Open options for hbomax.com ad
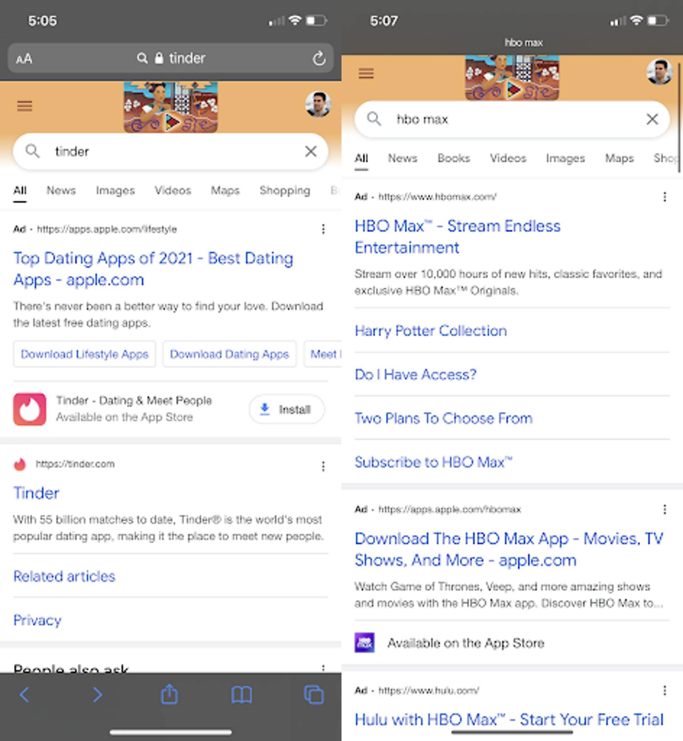683x741 pixels. point(665,197)
